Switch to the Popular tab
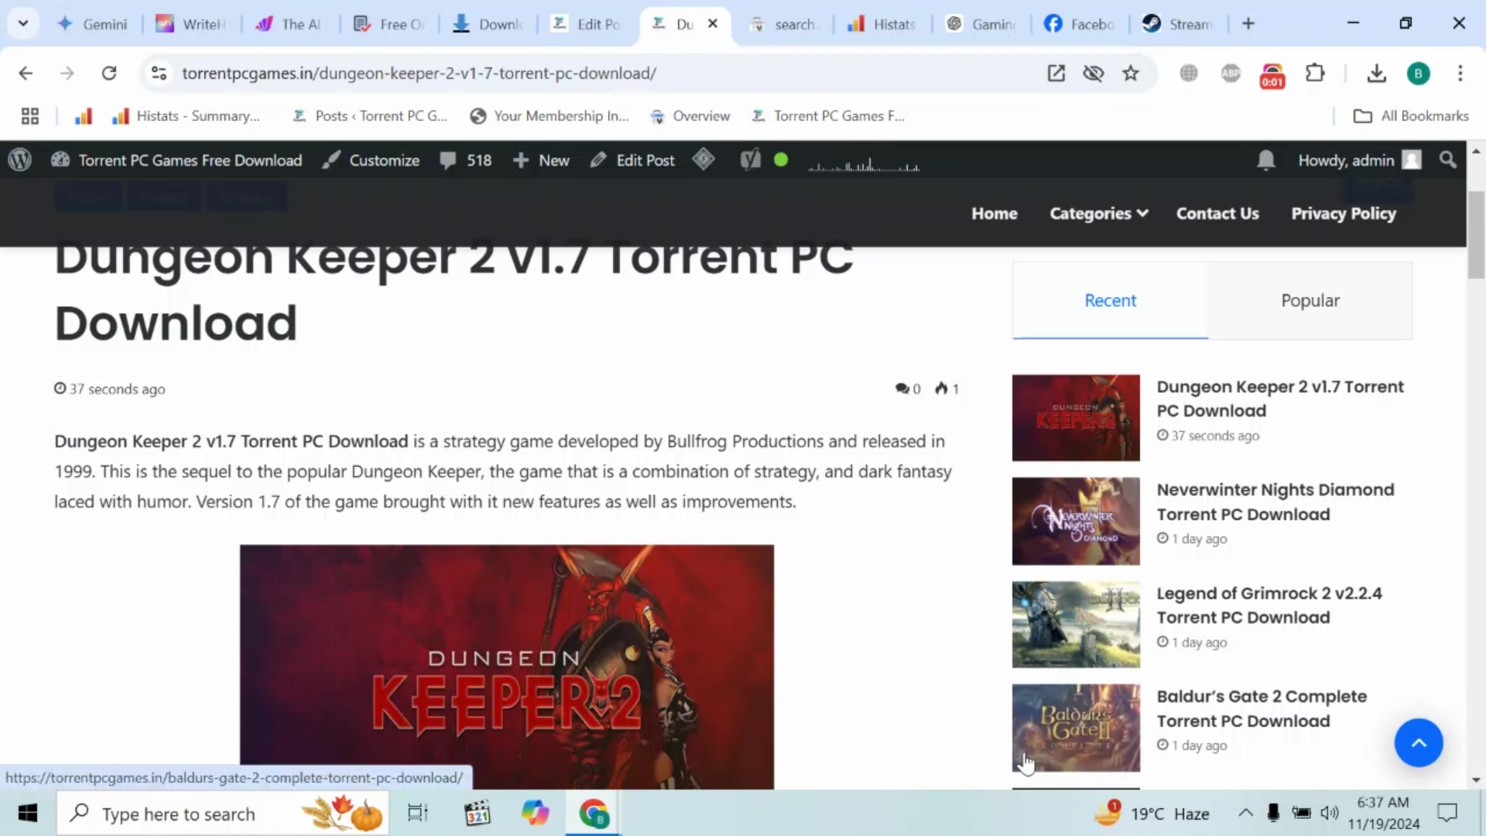The width and height of the screenshot is (1486, 836). [x=1310, y=300]
